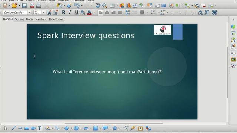Select the Curve drawing tool
The height and width of the screenshot is (133, 237).
point(47,128)
